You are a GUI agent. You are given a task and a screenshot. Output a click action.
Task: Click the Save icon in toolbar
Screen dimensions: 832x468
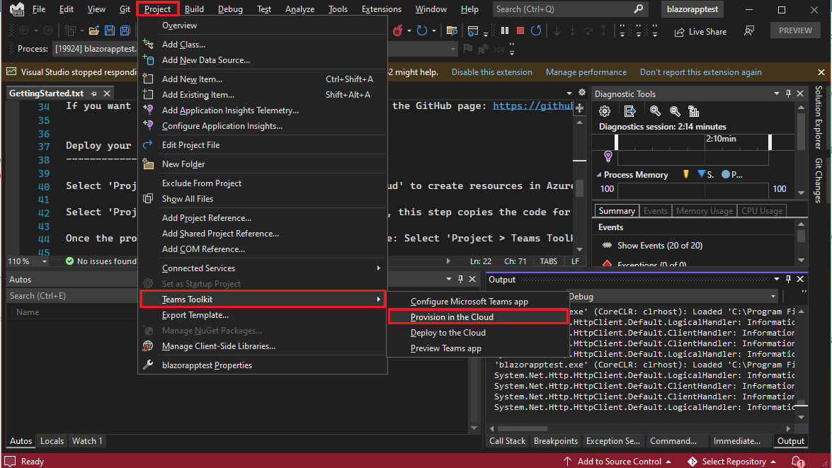(109, 30)
